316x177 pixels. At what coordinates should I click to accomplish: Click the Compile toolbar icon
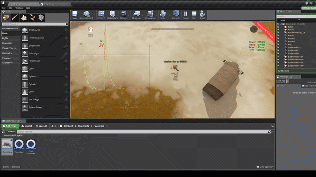[x=176, y=14]
